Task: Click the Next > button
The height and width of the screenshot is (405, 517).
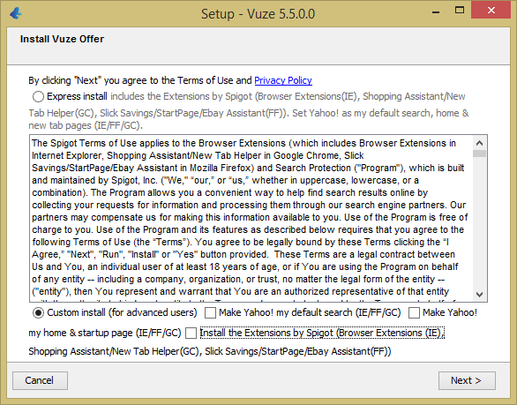Action: click(467, 380)
